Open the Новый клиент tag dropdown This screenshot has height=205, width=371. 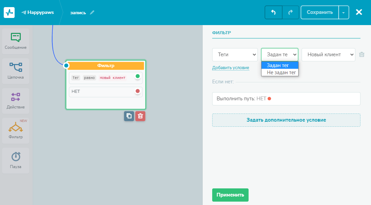pyautogui.click(x=328, y=55)
